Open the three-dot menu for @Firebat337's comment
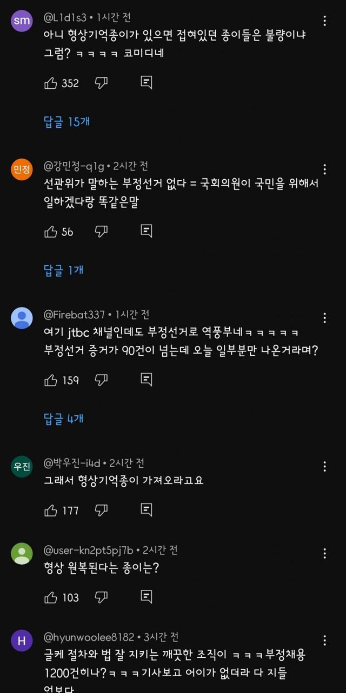This screenshot has height=693, width=346. tap(324, 318)
